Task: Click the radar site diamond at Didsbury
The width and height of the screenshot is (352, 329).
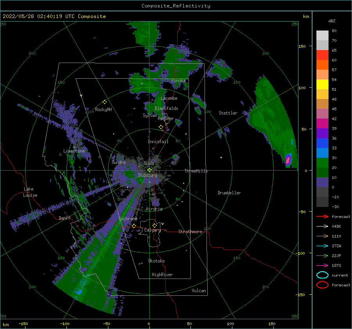Action: pos(149,170)
